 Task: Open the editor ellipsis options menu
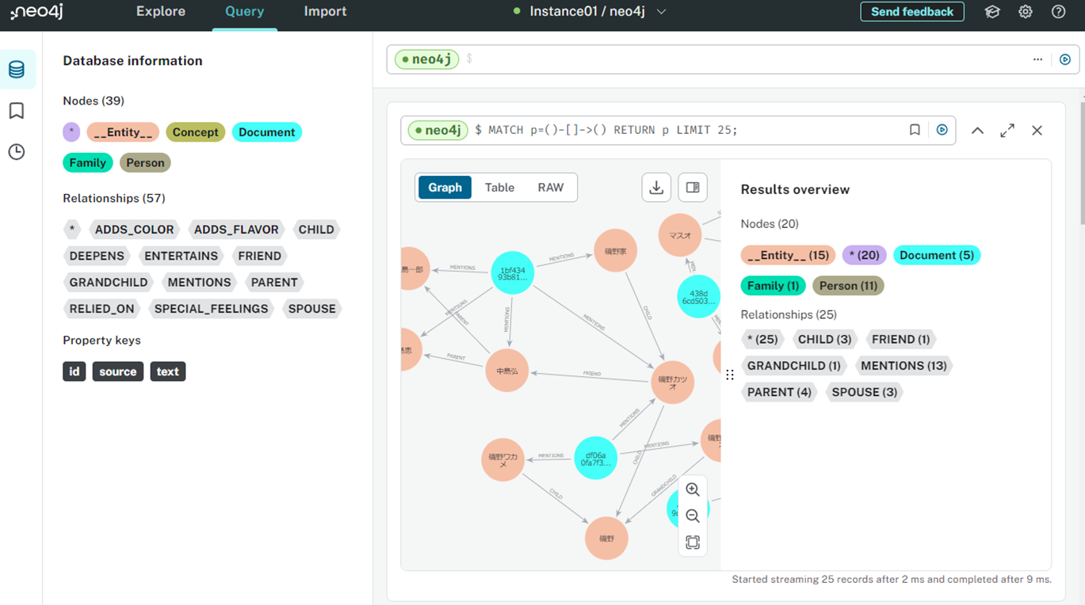click(x=1038, y=59)
